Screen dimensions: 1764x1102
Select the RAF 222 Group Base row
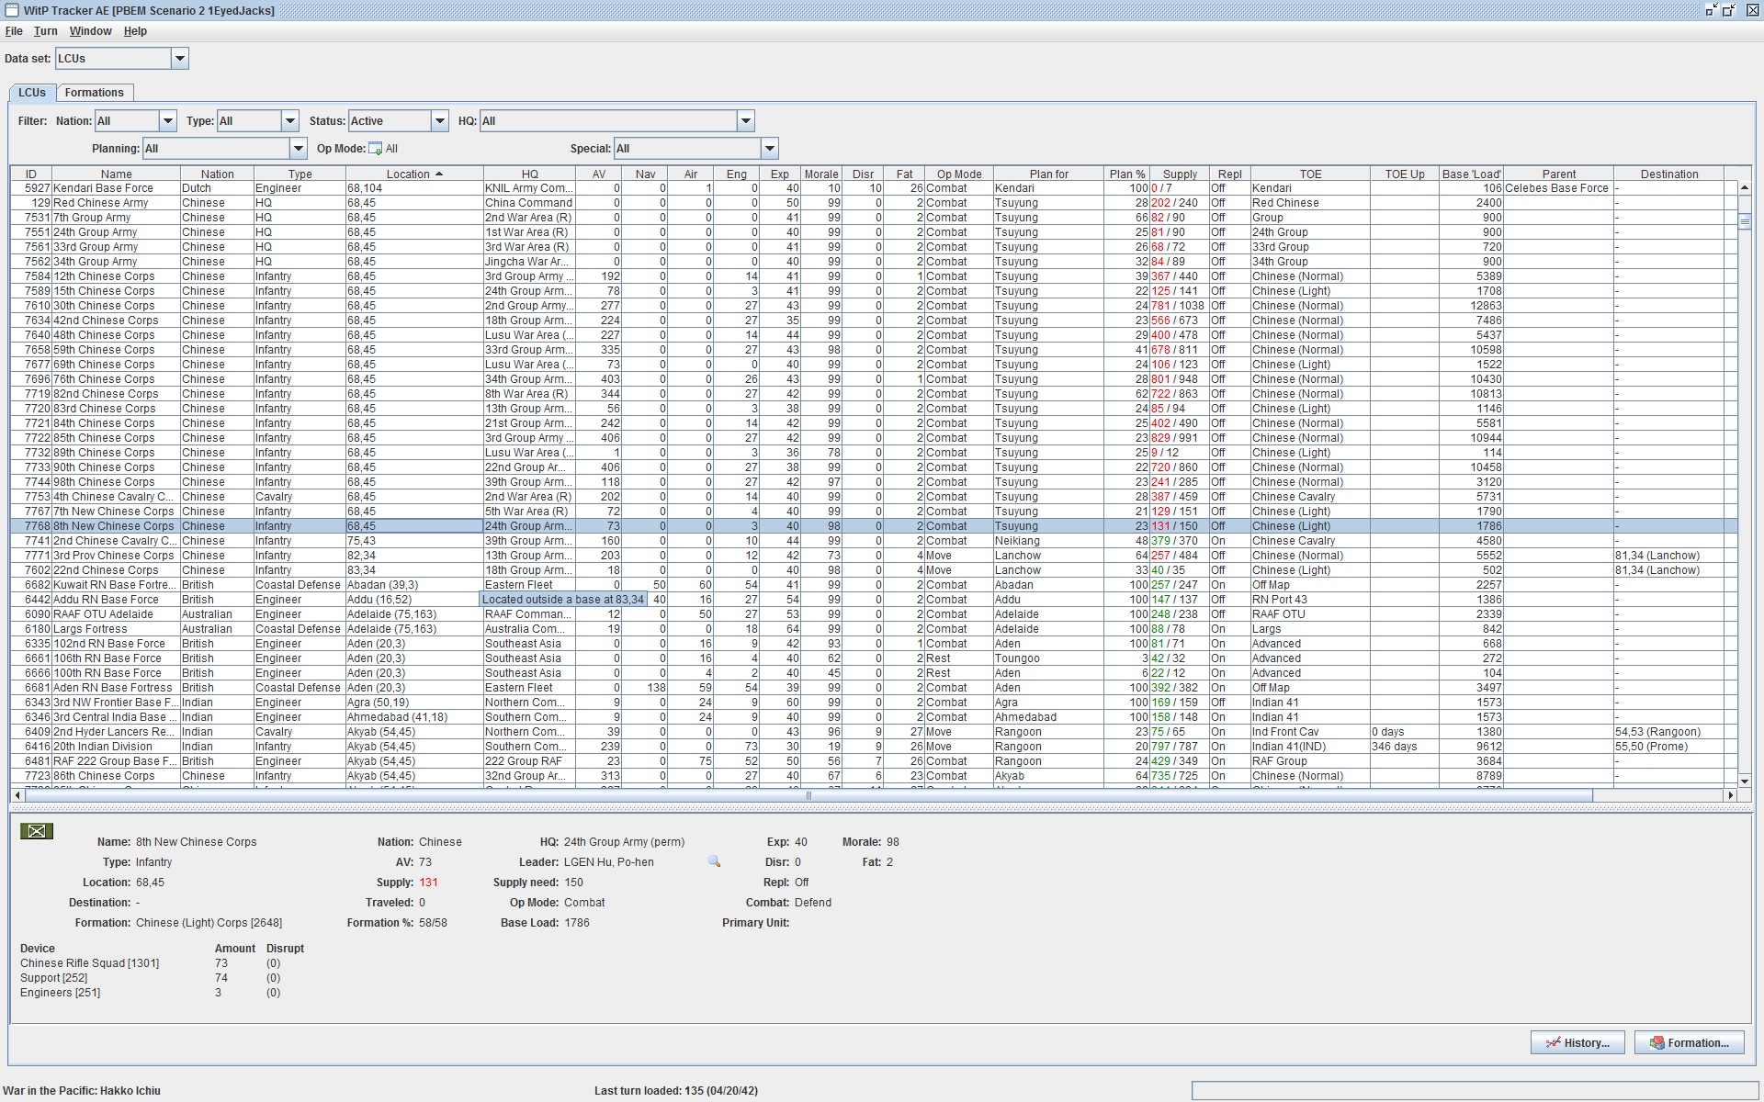pyautogui.click(x=873, y=761)
